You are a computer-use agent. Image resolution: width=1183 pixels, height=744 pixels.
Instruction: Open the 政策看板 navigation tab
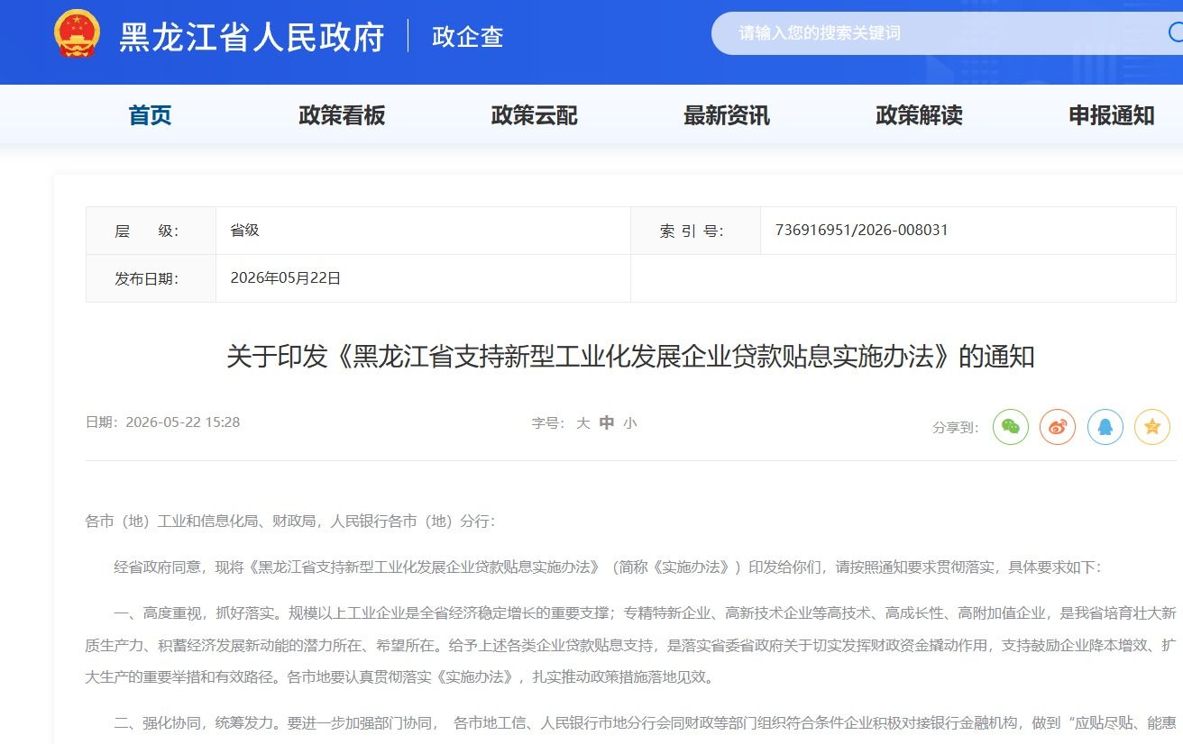[x=342, y=115]
